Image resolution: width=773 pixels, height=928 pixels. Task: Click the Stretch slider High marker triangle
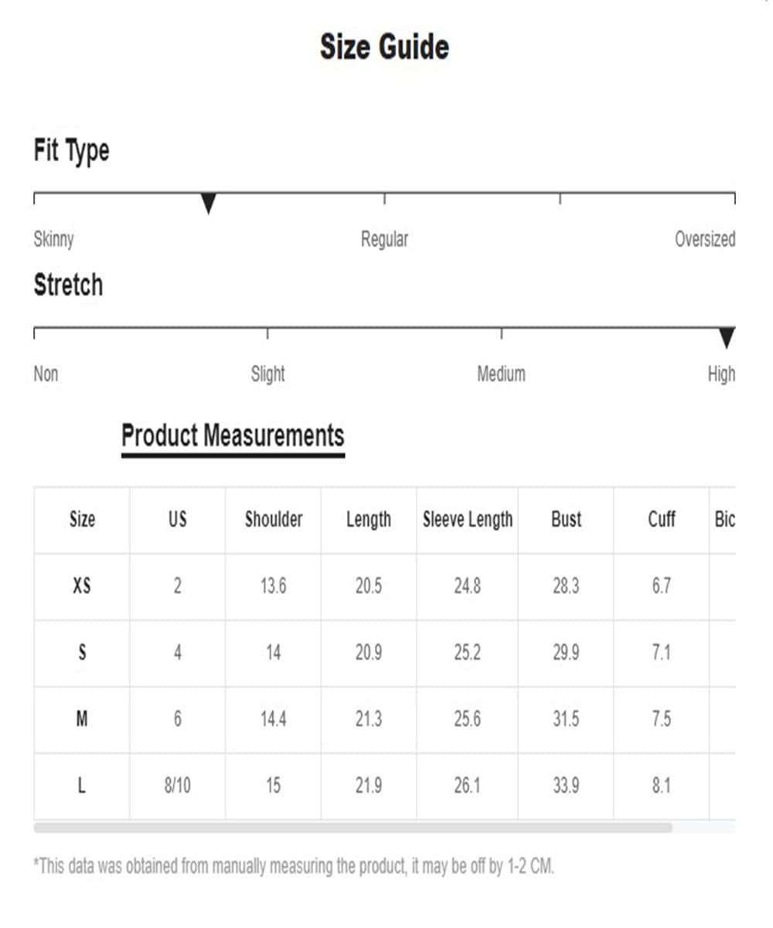[727, 339]
